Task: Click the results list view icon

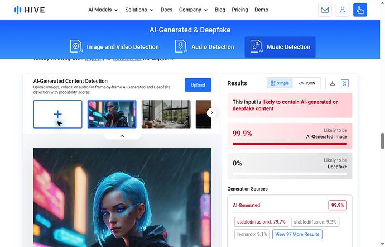Action: click(345, 83)
